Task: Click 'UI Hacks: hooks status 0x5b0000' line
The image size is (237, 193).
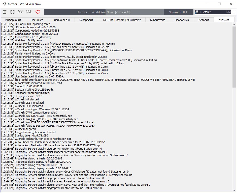Action: tap(28, 27)
